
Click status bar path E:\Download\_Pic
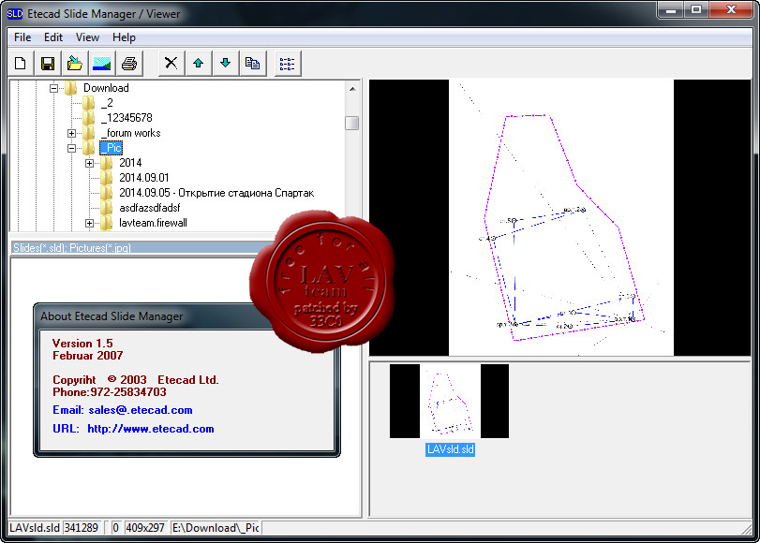tap(216, 528)
